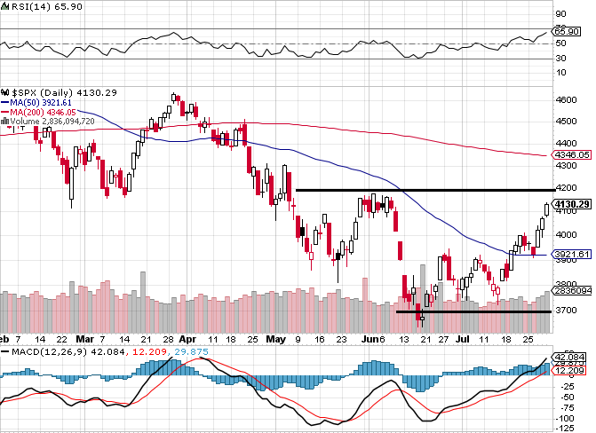
Task: Click the May label on date axis
Action: point(276,339)
